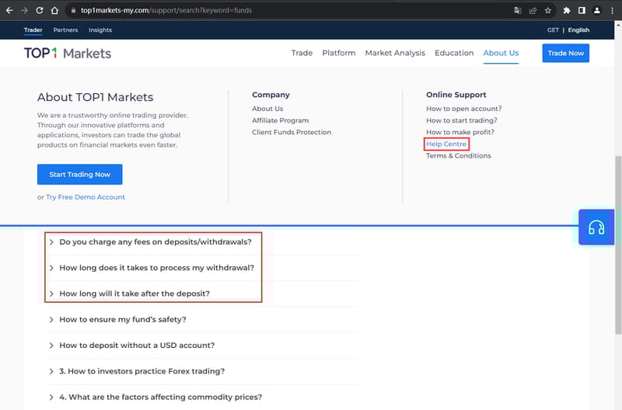Viewport: 622px width, 410px height.
Task: Open the extensions puzzle icon
Action: tap(567, 10)
